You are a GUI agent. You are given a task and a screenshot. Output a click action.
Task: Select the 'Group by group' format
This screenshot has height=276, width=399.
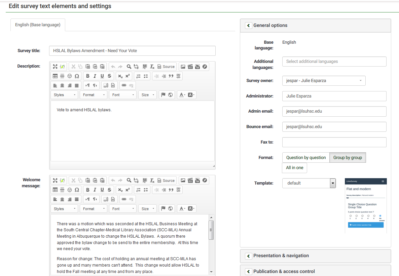click(347, 158)
